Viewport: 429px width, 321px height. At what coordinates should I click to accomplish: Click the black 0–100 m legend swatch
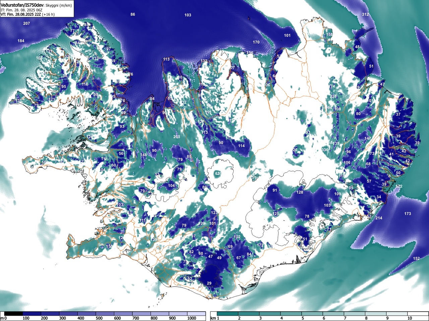tap(14, 314)
